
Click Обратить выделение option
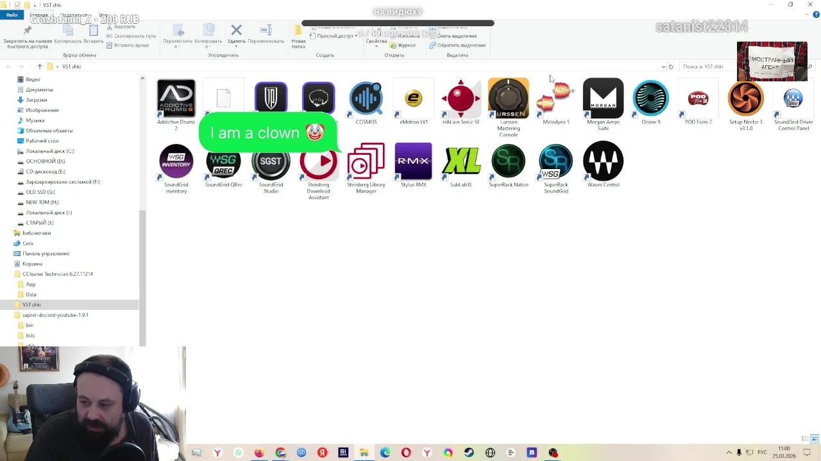tap(457, 45)
